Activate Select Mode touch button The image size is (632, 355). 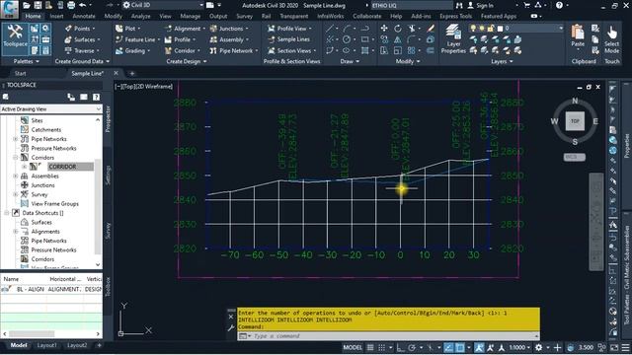coord(612,39)
